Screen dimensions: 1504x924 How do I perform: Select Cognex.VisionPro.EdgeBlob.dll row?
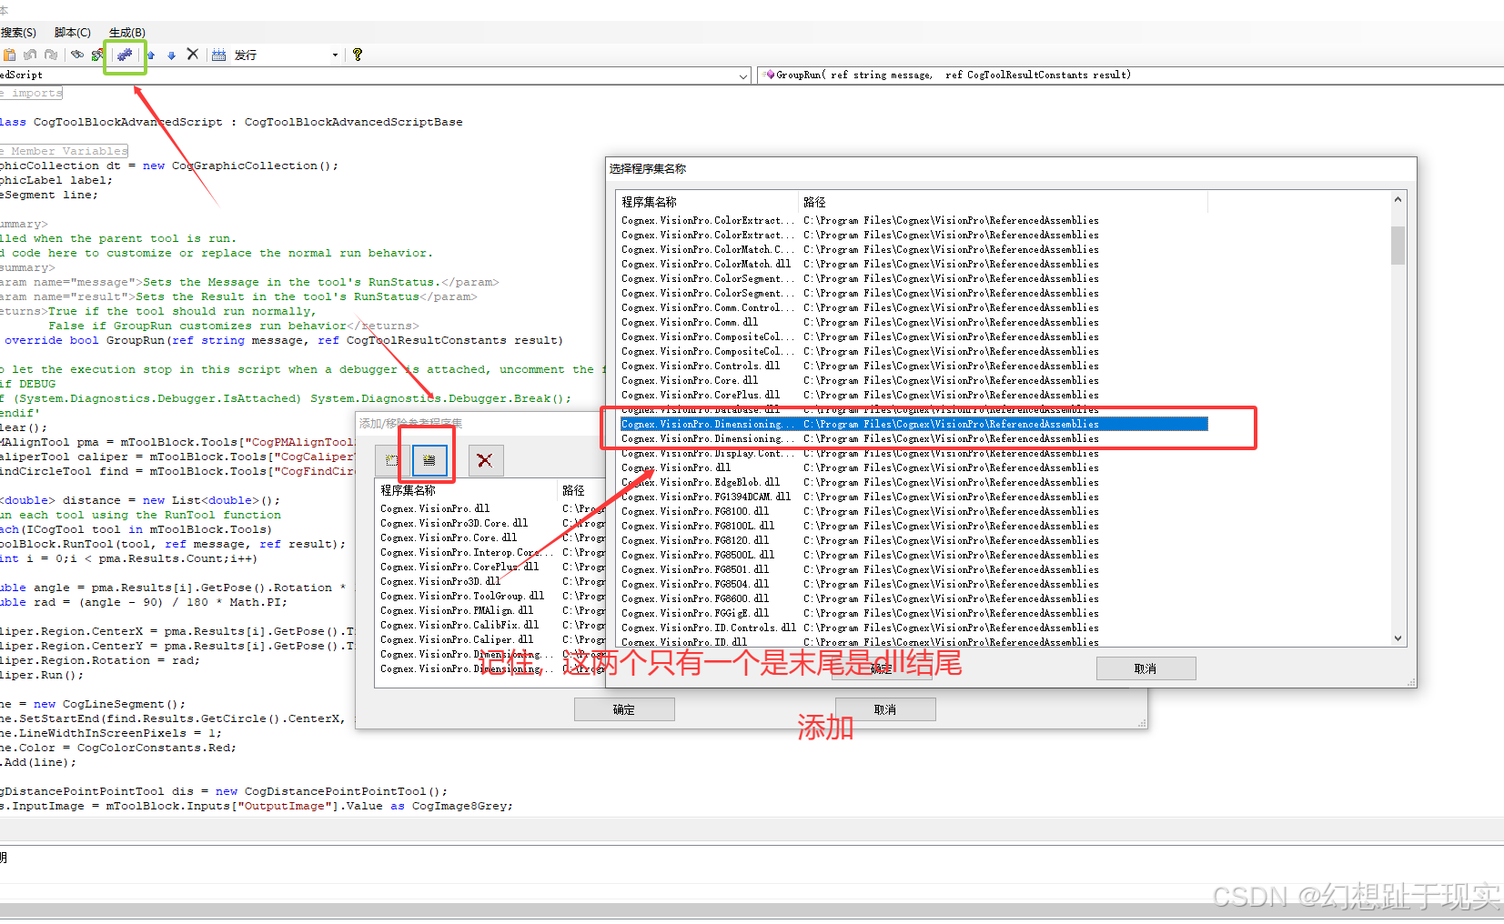914,482
